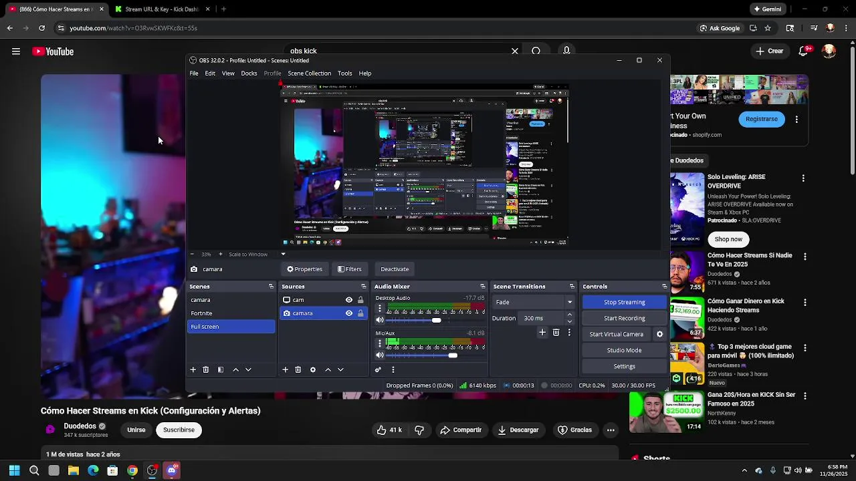
Task: Add a scene transition with plus icon
Action: pos(542,332)
